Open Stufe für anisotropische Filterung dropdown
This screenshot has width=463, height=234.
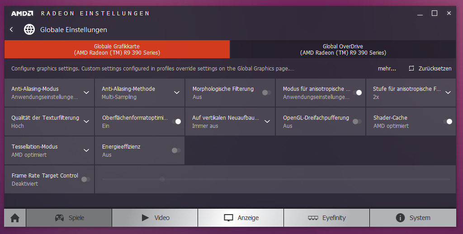[448, 93]
